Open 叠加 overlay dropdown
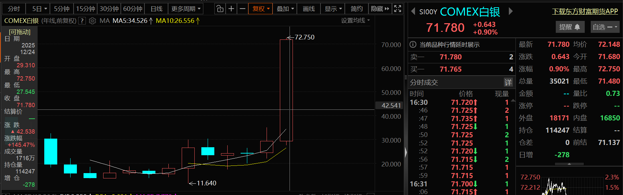The image size is (623, 195). tap(285, 9)
